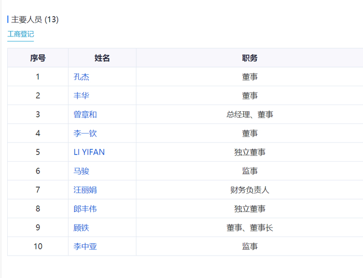The height and width of the screenshot is (278, 363).
Task: Click the 财务负责人 position cell
Action: pos(249,190)
